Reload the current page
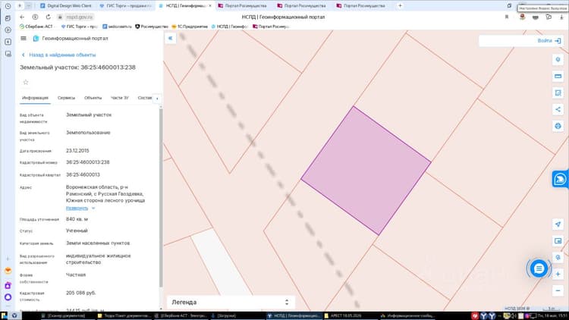The image size is (569, 320). click(48, 17)
